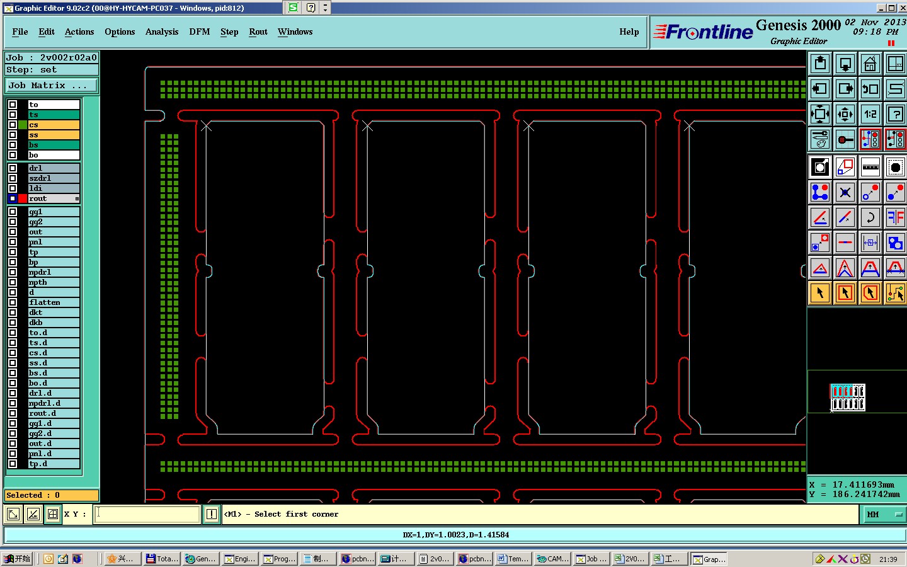
Task: Toggle checkbox for the 'drl' layer
Action: pyautogui.click(x=13, y=168)
